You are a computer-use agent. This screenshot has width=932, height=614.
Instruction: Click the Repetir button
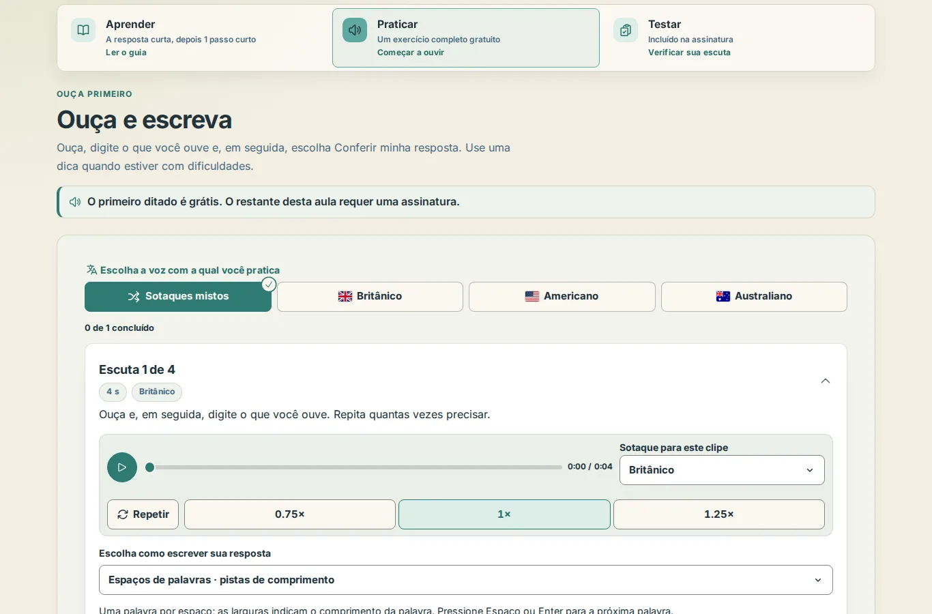143,514
